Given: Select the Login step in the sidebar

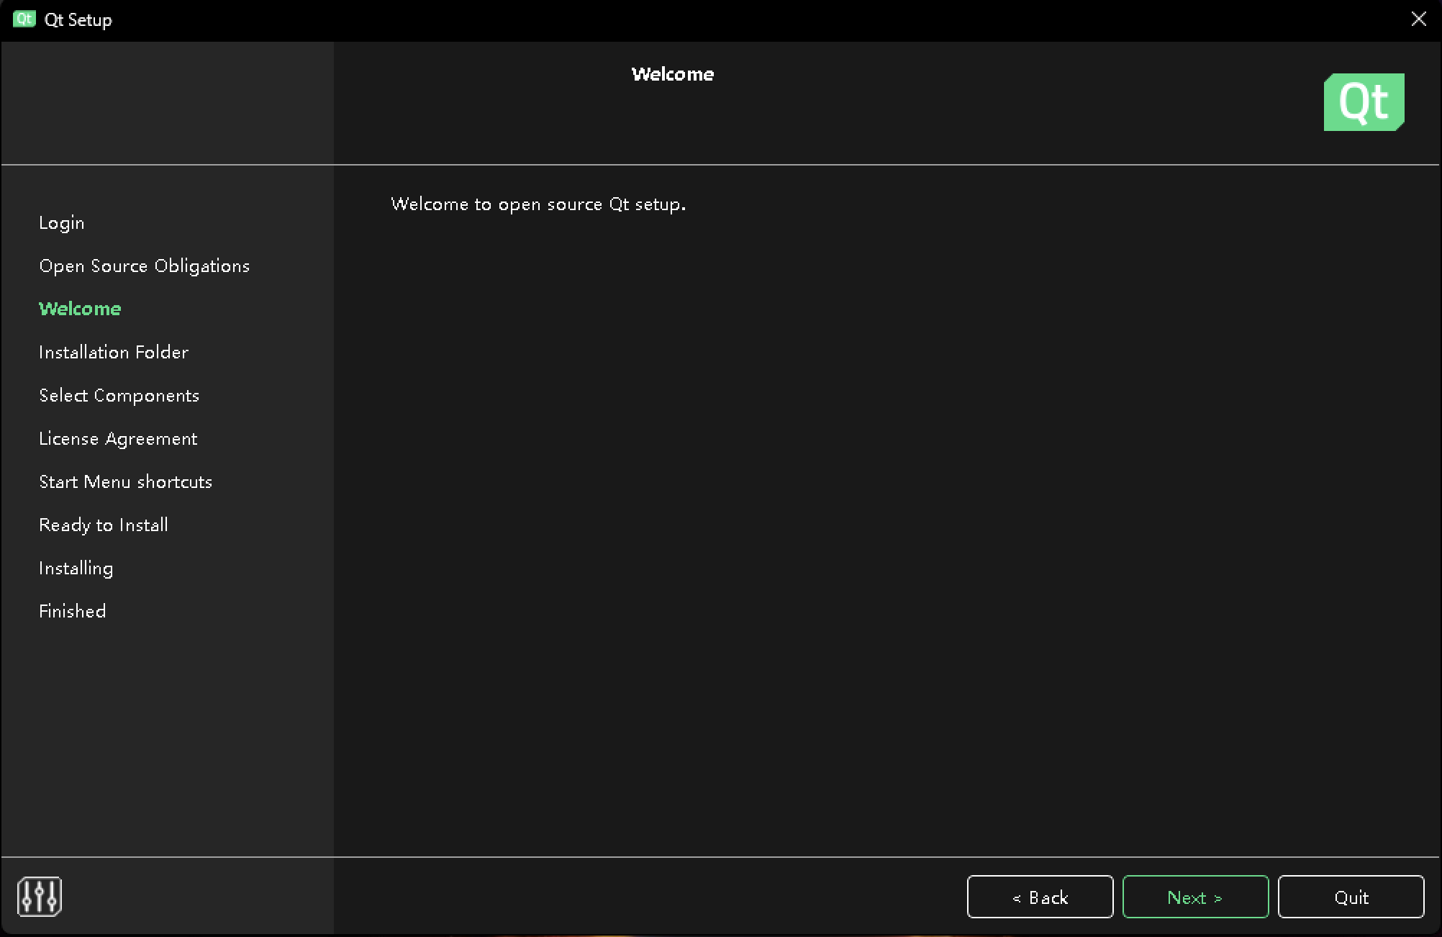Looking at the screenshot, I should click(x=62, y=222).
